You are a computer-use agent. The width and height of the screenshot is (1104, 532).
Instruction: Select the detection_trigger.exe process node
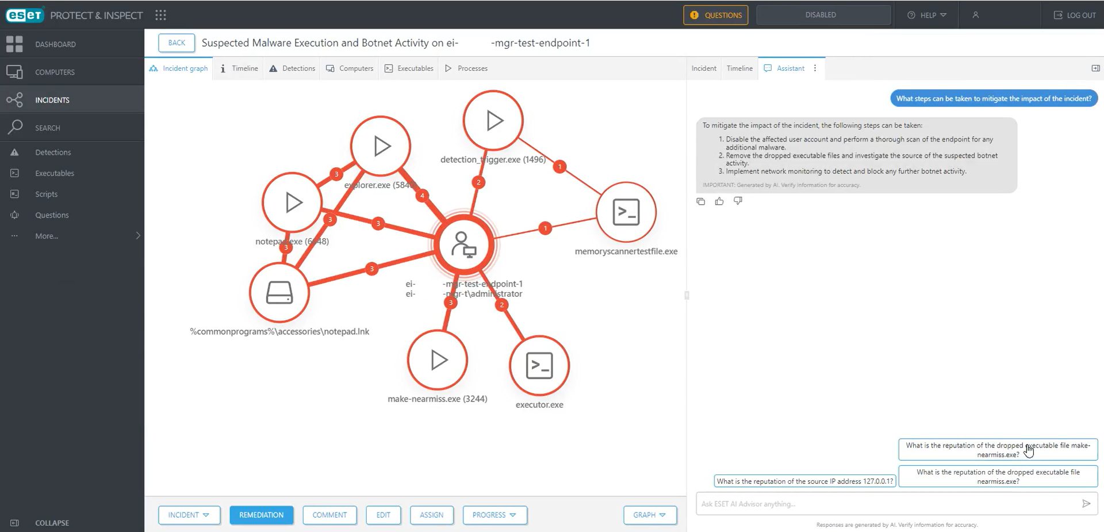point(493,120)
